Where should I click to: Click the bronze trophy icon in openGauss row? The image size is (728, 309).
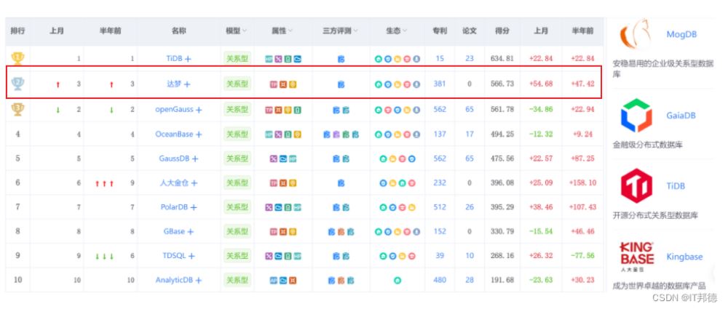[x=17, y=109]
